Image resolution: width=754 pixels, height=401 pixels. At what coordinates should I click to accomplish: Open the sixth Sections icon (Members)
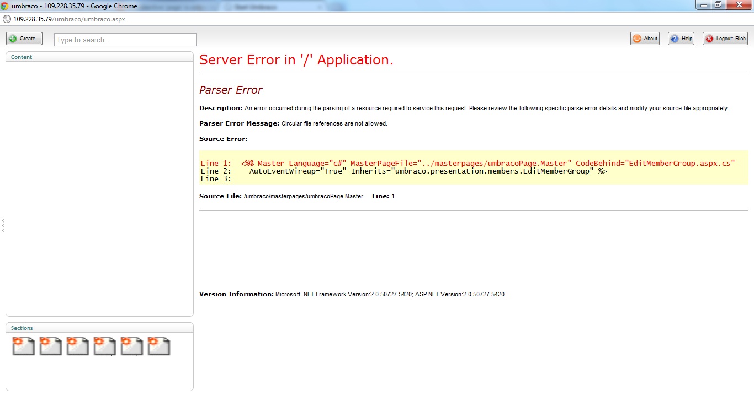pos(159,346)
